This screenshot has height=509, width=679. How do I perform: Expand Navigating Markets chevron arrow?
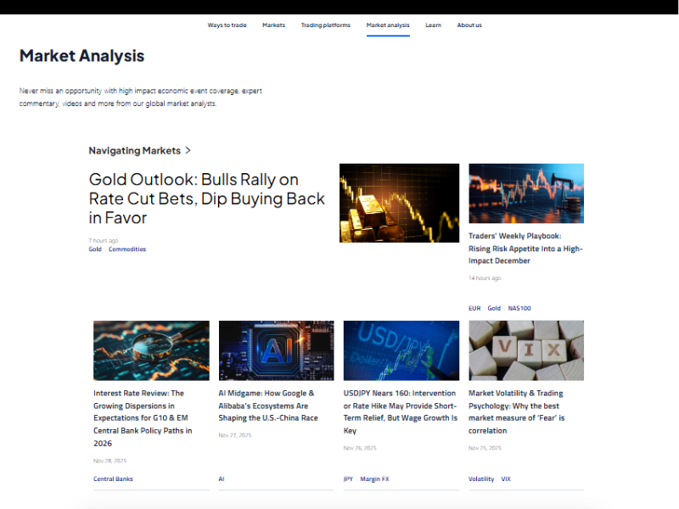tap(188, 150)
